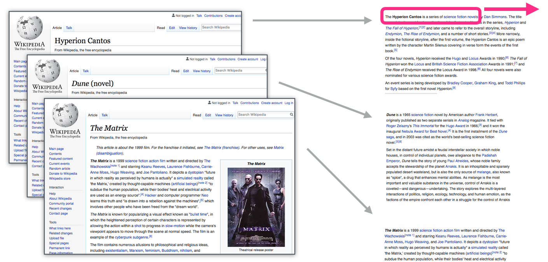Open the cyberpunk subgenre link
548x262 pixels.
[x=131, y=237]
